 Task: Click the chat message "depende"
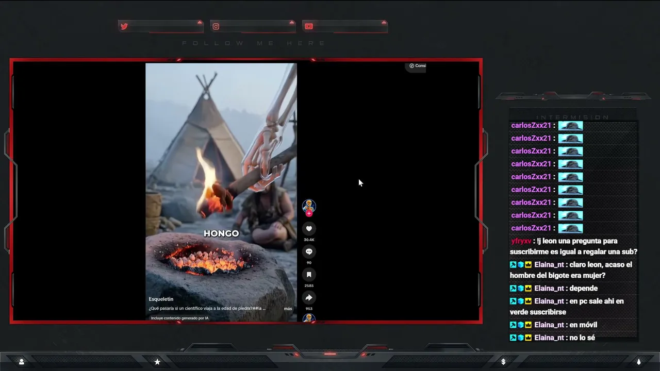(x=584, y=289)
